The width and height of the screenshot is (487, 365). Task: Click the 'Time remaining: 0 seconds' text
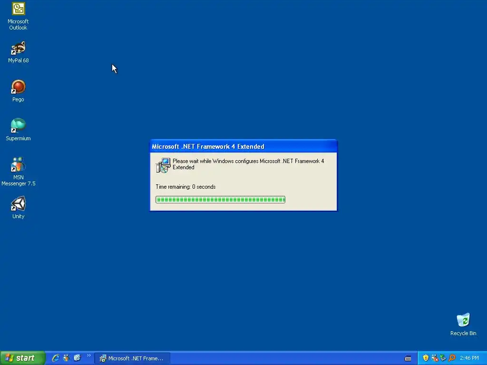[186, 187]
